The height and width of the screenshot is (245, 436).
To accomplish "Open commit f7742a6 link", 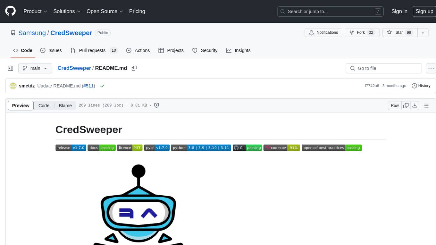I will point(372,86).
